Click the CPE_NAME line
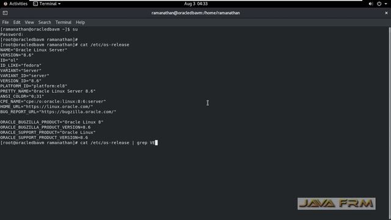391x220 pixels. 53,101
